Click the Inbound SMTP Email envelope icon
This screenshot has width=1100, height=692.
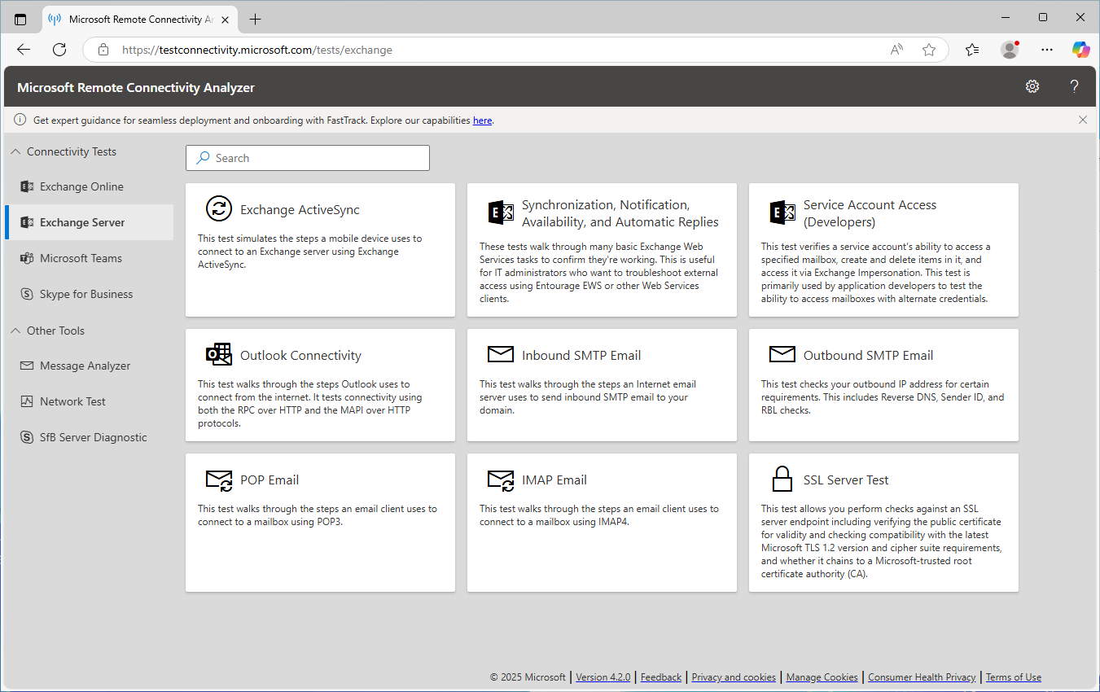click(501, 354)
